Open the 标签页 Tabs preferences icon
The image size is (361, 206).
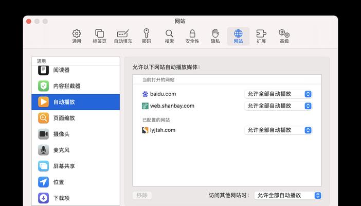(x=99, y=36)
